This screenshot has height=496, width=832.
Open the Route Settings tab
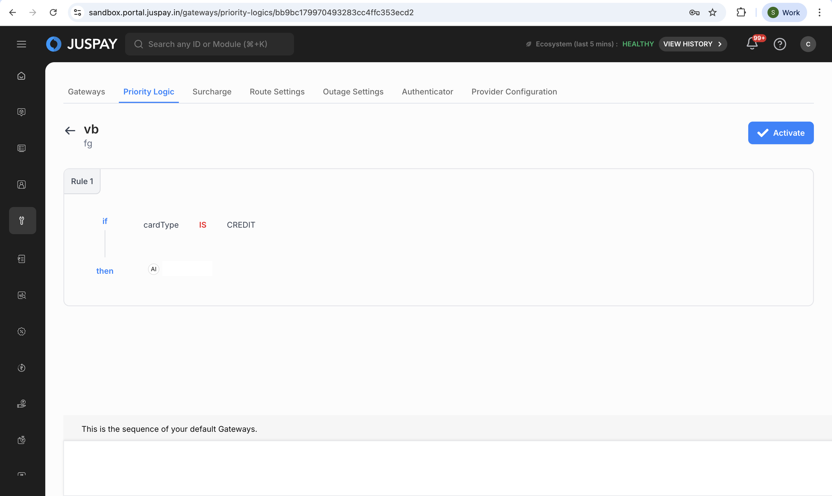click(x=277, y=92)
